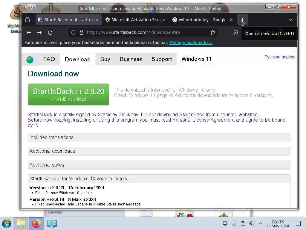Open a new tab with the plus button
The height and width of the screenshot is (230, 306).
coord(242,20)
